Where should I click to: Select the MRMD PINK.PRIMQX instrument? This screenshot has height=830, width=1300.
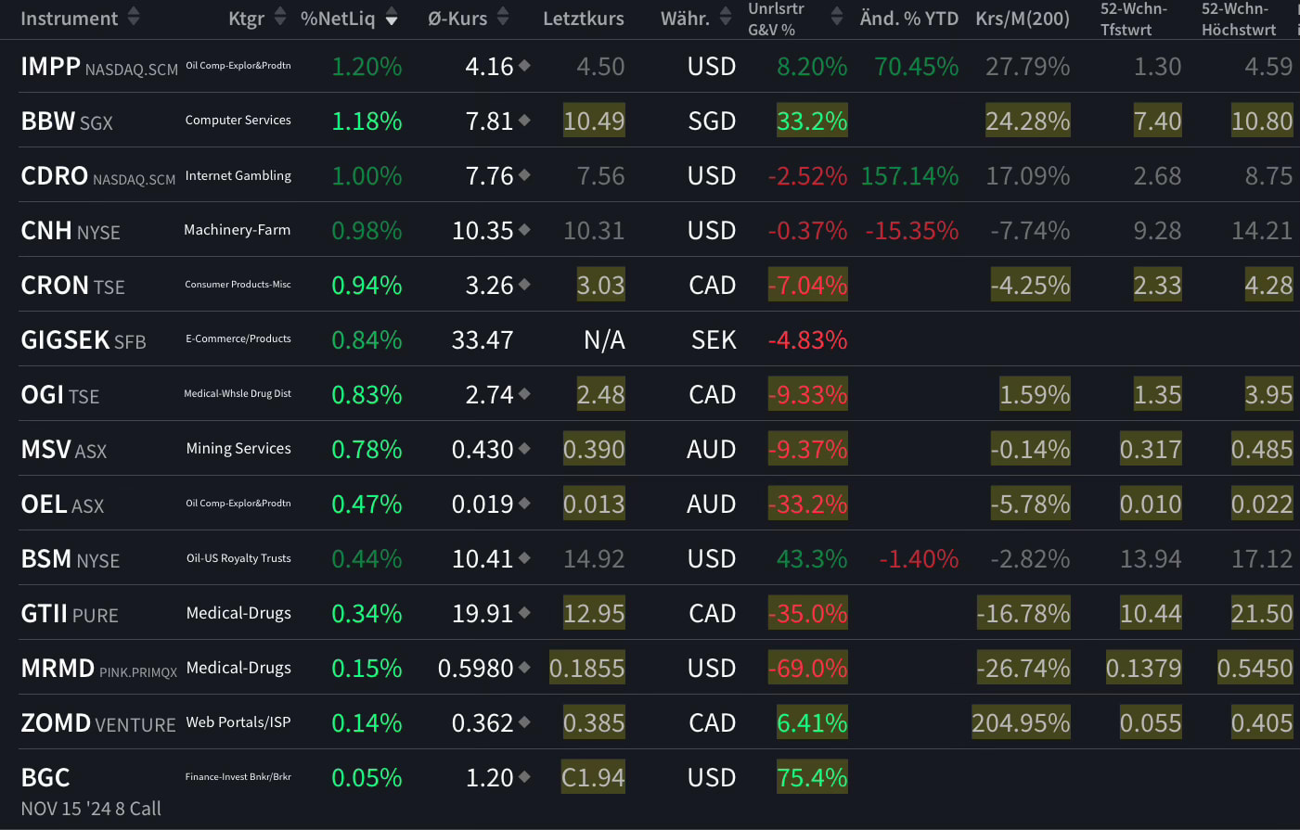pyautogui.click(x=99, y=668)
